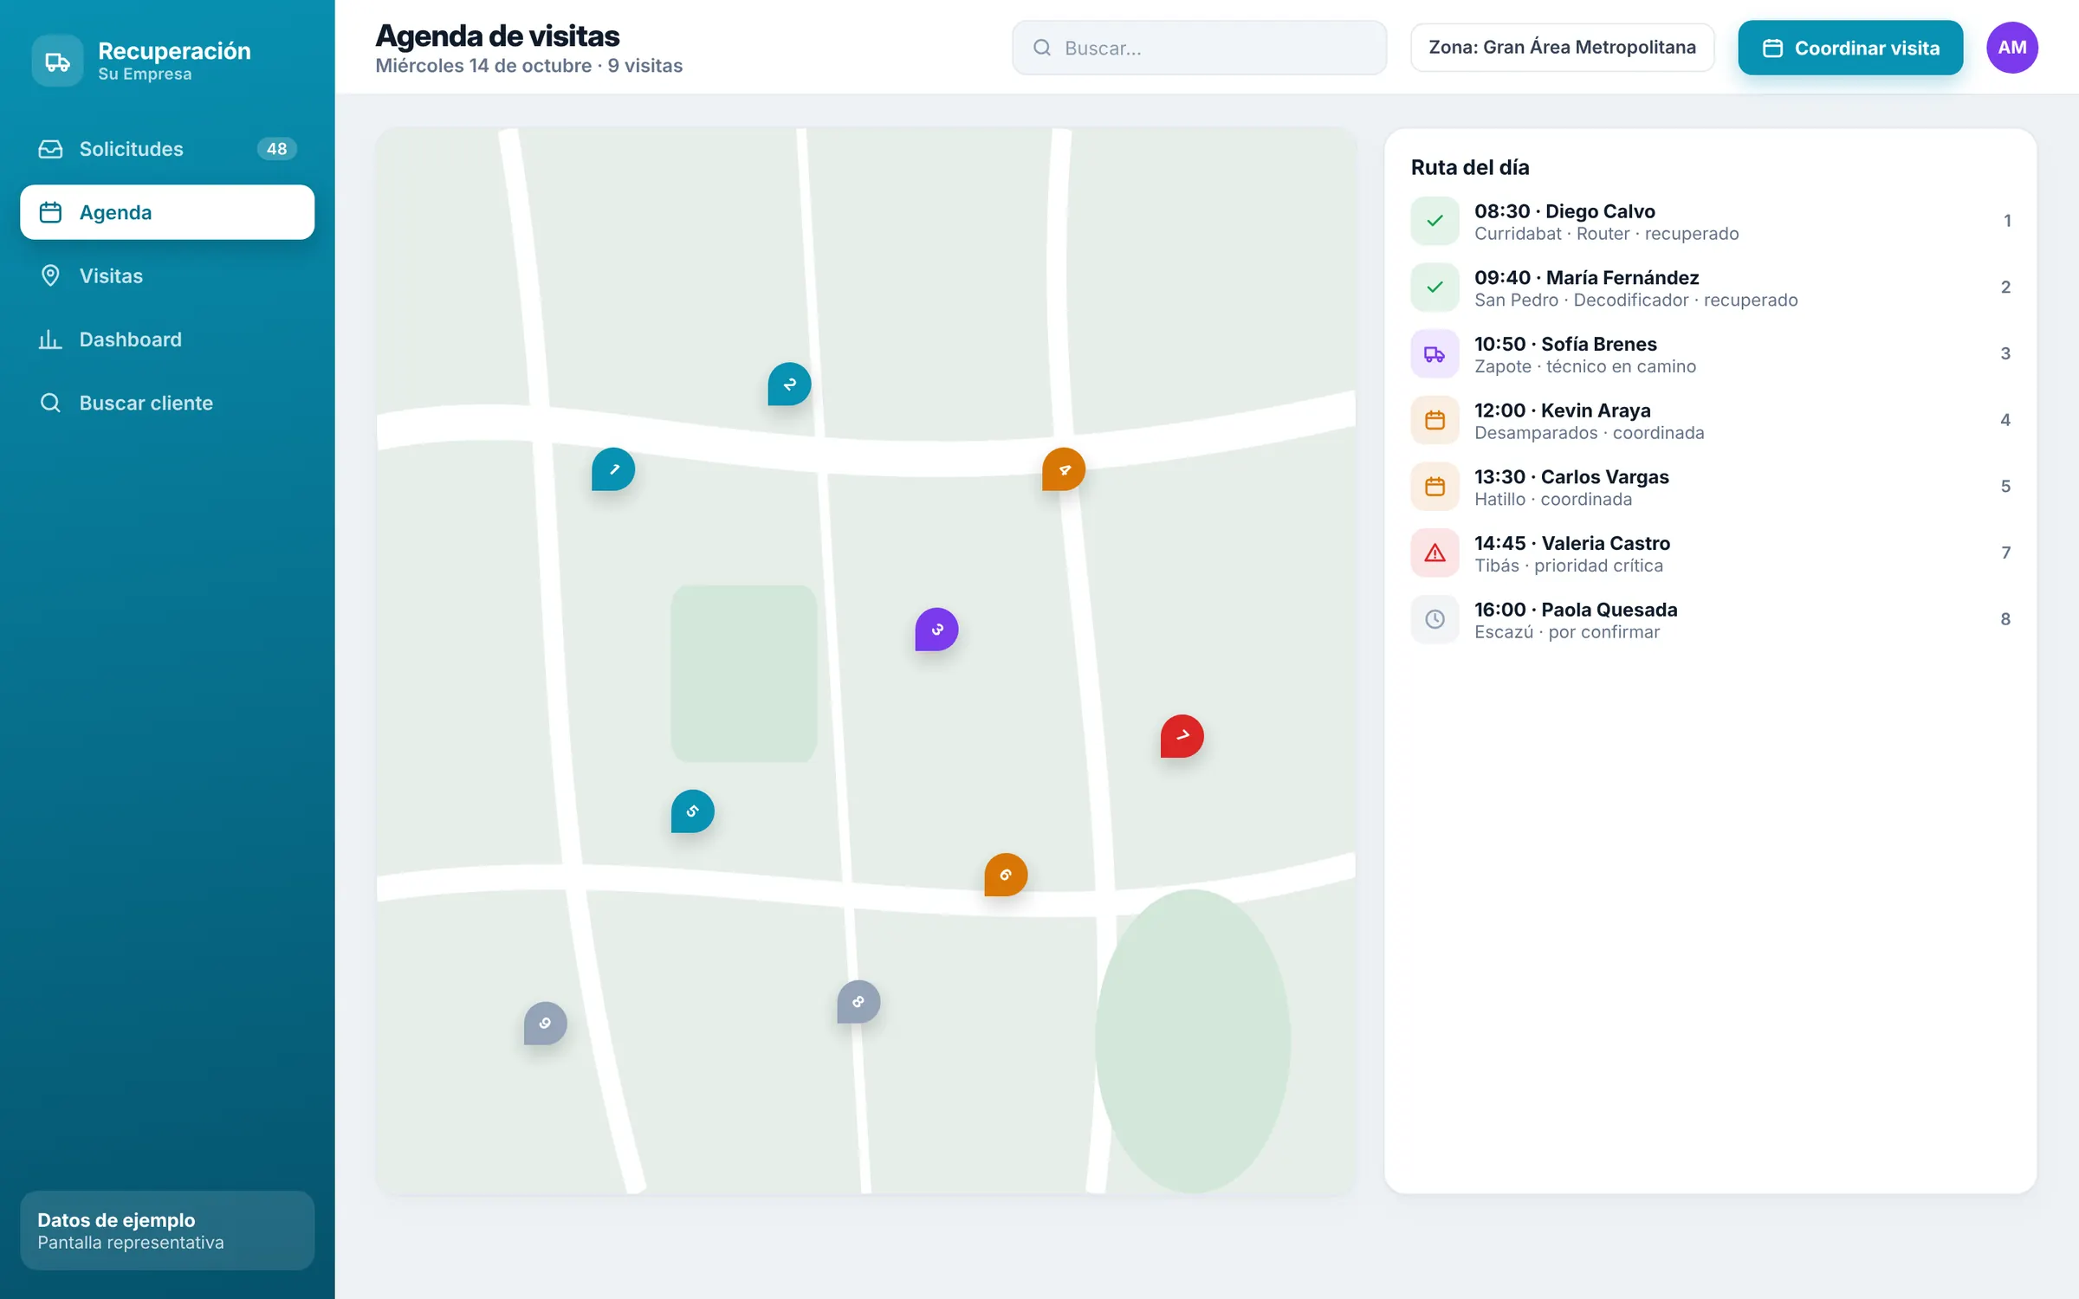Open the AM user avatar
2079x1299 pixels.
click(x=2011, y=48)
